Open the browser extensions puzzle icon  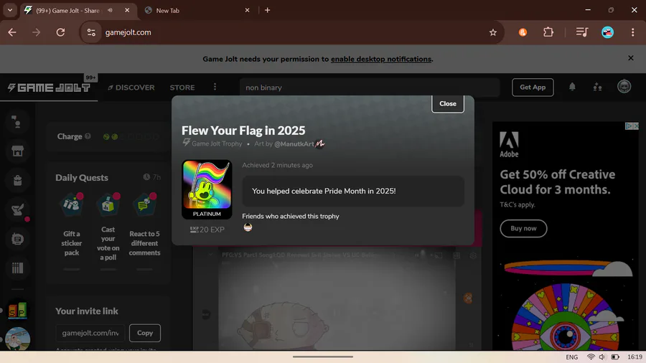coord(548,32)
